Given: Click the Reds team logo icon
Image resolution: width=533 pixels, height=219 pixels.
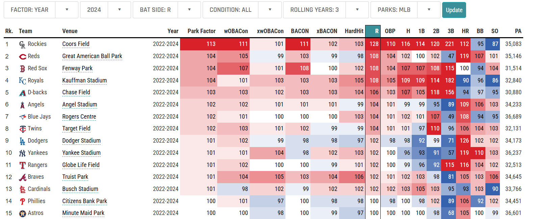Looking at the screenshot, I should coord(23,56).
